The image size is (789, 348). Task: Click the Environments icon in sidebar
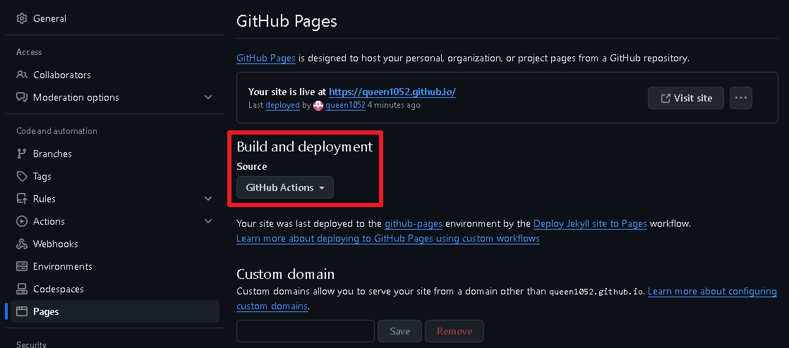[x=21, y=266]
